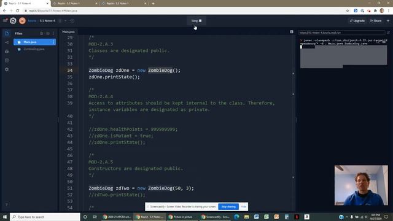Reload the current page

tap(18, 11)
